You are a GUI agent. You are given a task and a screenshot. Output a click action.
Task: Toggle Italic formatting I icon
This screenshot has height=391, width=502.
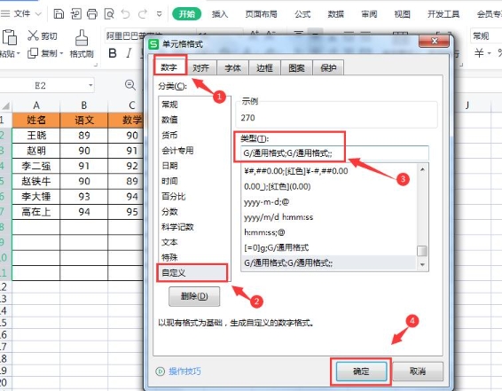pos(129,53)
